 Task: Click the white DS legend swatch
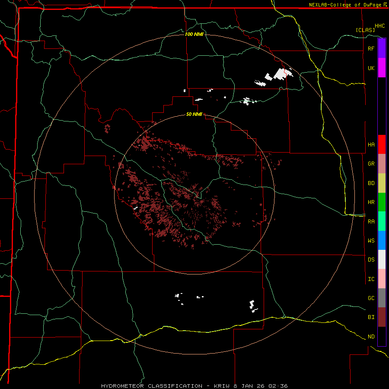coord(382,259)
